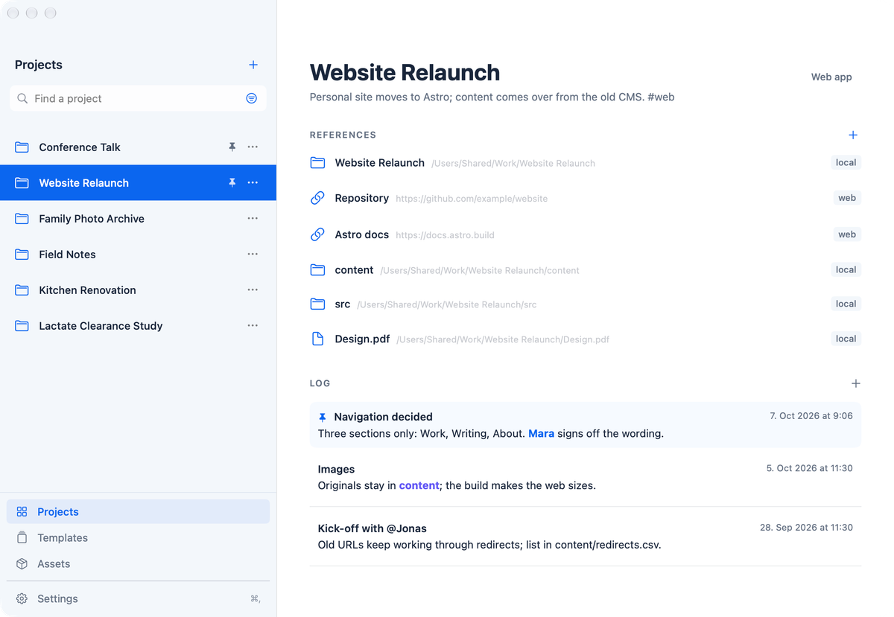Screen dimensions: 894x617
Task: Open the content folder reference
Action: tap(586, 269)
